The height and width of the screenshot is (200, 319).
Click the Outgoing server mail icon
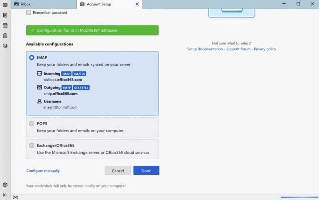pos(39,87)
